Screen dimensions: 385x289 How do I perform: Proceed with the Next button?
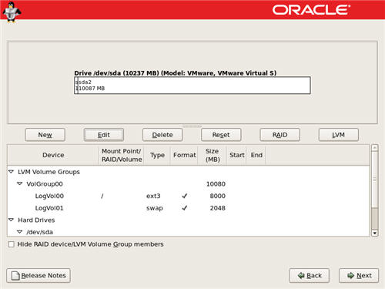(359, 276)
